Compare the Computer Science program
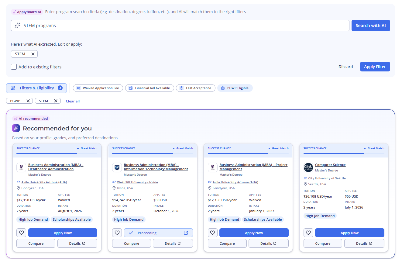This screenshot has height=259, width=402. (323, 243)
